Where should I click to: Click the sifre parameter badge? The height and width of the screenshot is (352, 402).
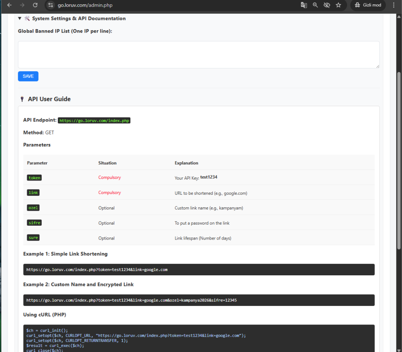35,223
